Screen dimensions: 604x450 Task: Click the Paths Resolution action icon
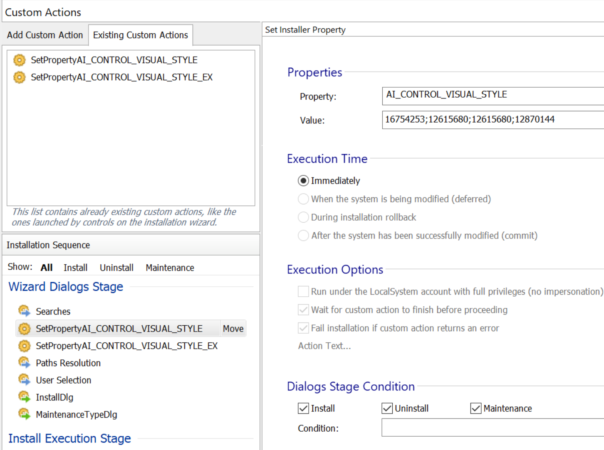click(x=24, y=363)
